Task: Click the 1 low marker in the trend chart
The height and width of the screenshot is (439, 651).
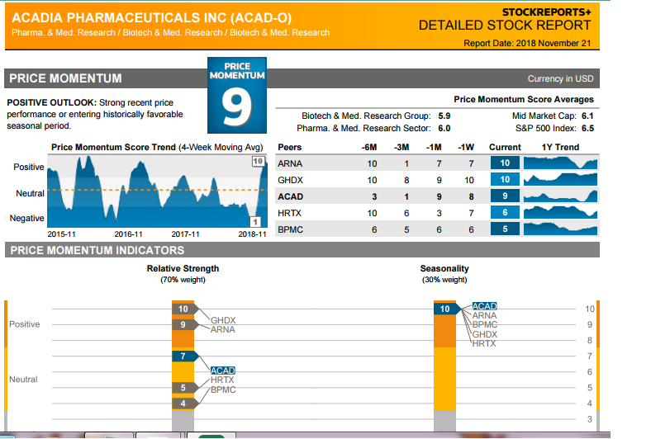Action: 255,222
